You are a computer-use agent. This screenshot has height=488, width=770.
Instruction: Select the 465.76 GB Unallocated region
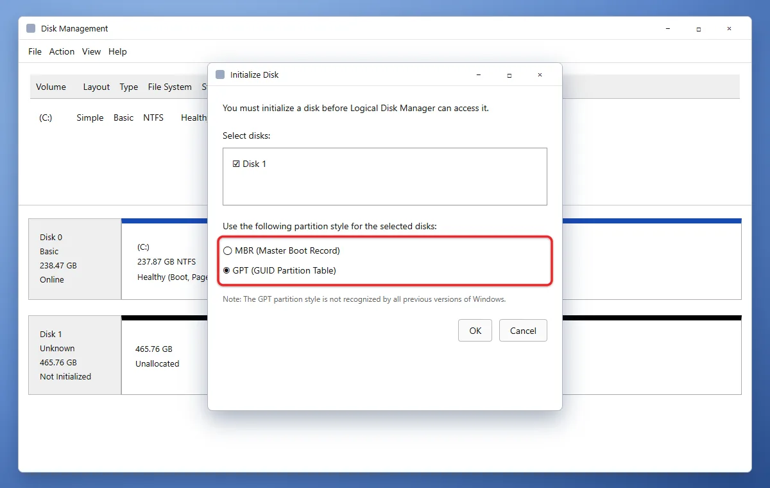(x=165, y=356)
